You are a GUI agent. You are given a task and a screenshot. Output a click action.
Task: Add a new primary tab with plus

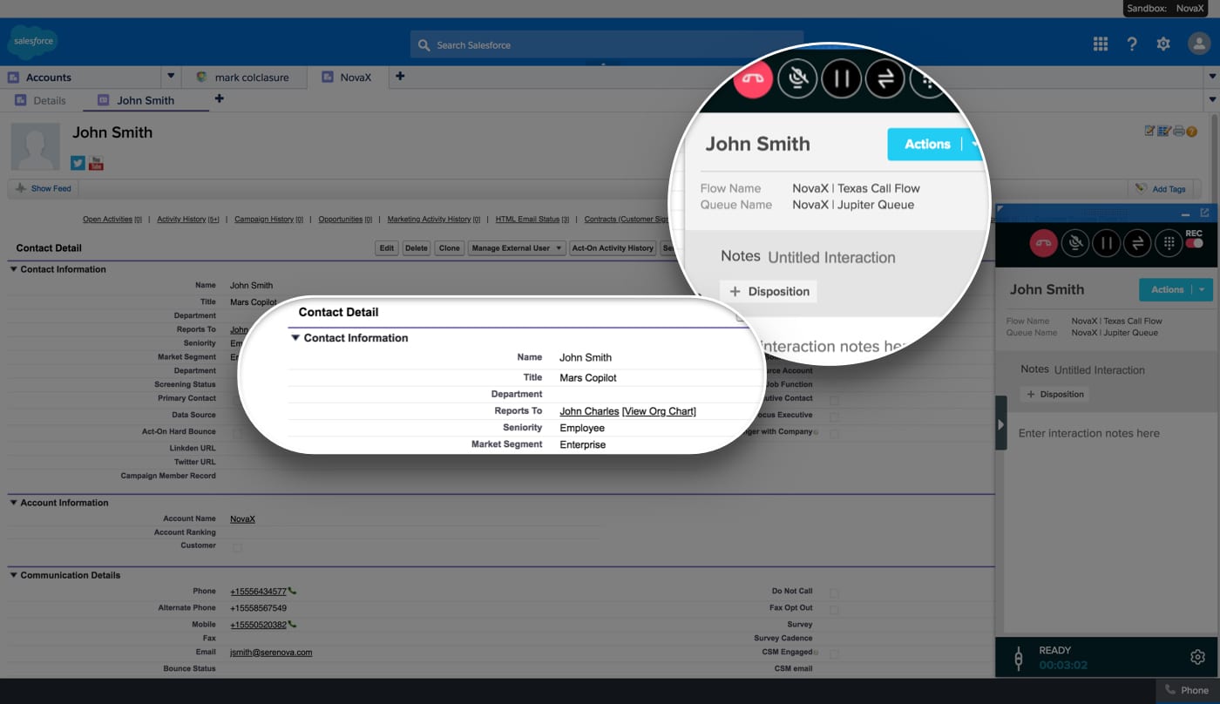(400, 76)
